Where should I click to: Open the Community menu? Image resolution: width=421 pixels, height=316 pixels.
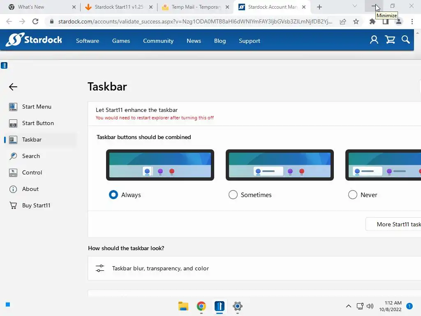pos(158,41)
